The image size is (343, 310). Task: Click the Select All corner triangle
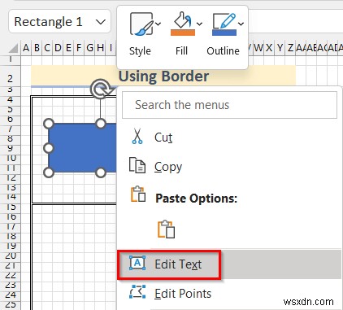coord(13,48)
